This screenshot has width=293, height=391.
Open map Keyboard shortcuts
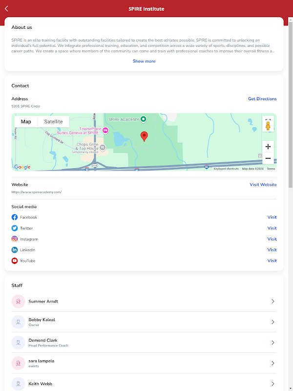pos(226,169)
